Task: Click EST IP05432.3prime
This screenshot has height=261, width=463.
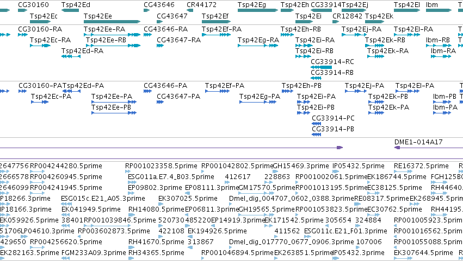Action: (359, 253)
